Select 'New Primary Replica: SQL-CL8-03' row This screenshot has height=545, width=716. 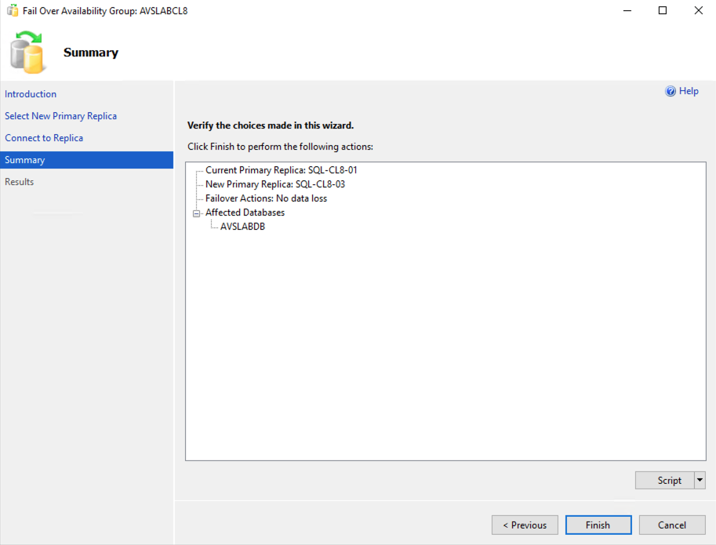275,184
